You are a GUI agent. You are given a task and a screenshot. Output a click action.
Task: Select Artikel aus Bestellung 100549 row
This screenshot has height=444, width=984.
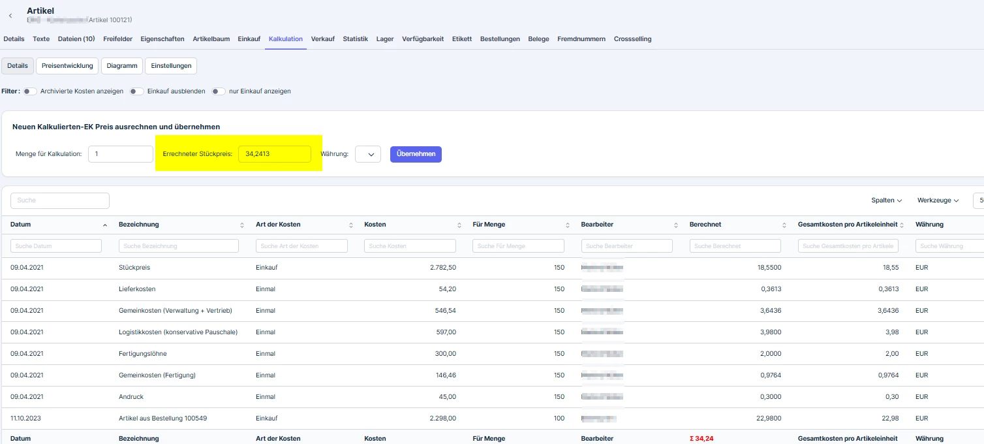pyautogui.click(x=492, y=419)
